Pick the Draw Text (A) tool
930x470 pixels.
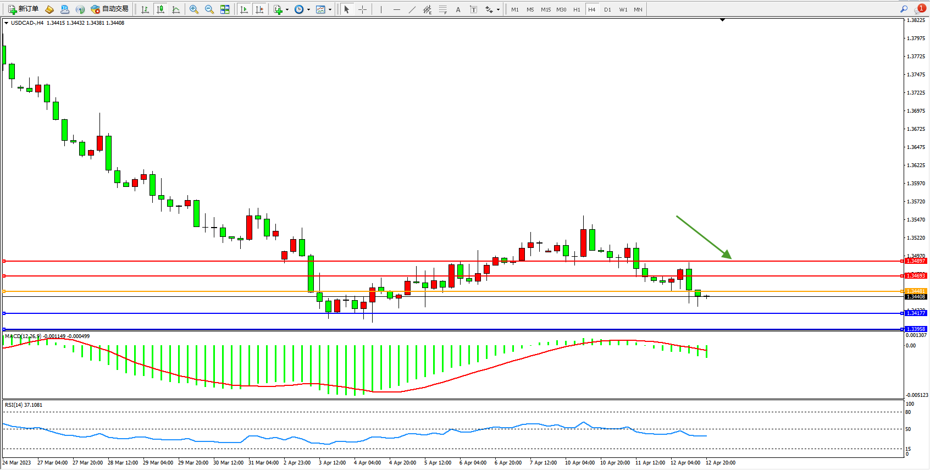458,9
